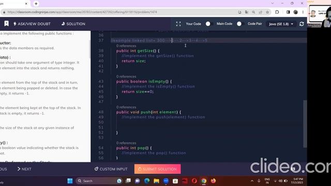Open the Zoom app from the taskbar

tap(166, 181)
